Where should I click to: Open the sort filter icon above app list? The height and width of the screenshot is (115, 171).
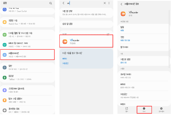click(108, 34)
